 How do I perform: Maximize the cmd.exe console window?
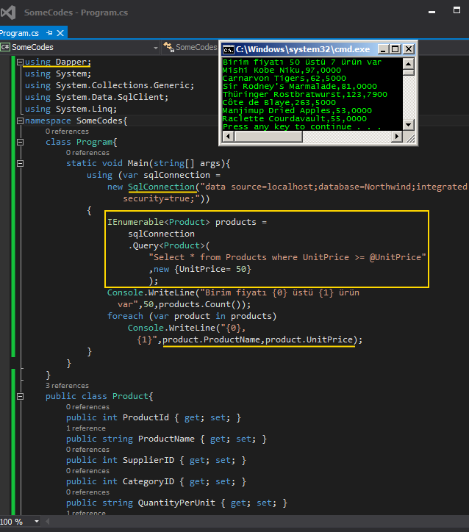[395, 49]
